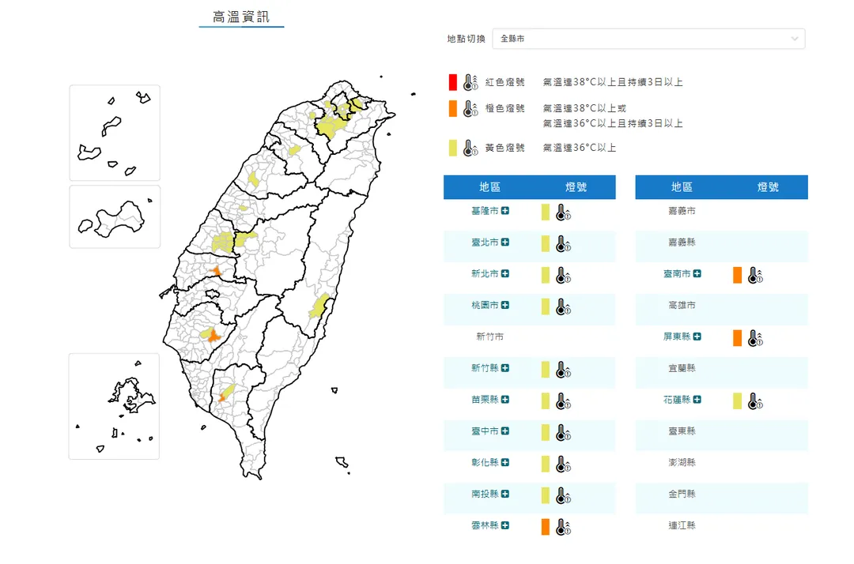Expand 苗栗縣 row plus icon
This screenshot has height=564, width=854.
(504, 400)
